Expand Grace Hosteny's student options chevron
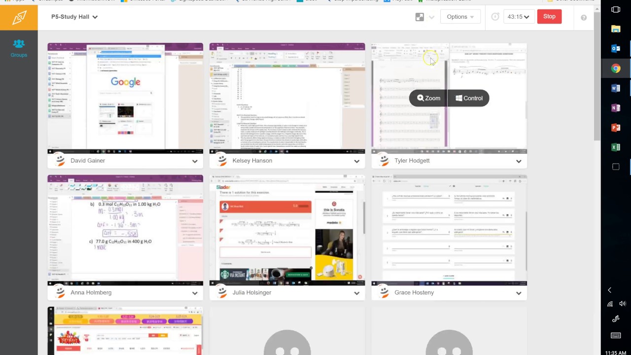Image resolution: width=631 pixels, height=355 pixels. point(519,293)
